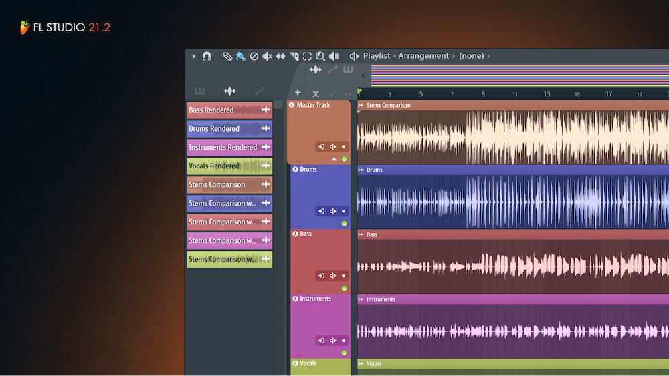Click the Playback speaker tool icon
669x376 pixels.
pyautogui.click(x=334, y=57)
